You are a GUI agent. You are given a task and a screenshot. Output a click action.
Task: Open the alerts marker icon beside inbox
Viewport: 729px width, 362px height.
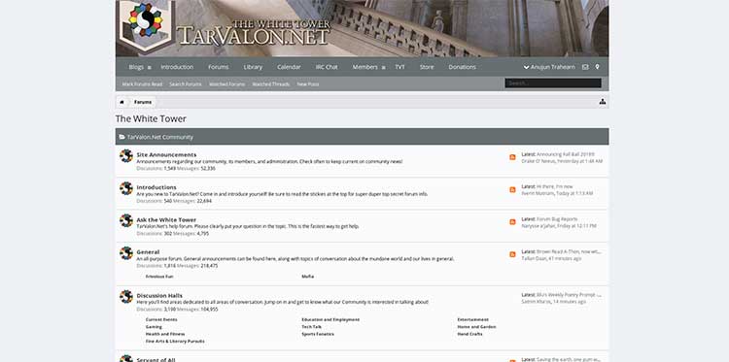[597, 67]
